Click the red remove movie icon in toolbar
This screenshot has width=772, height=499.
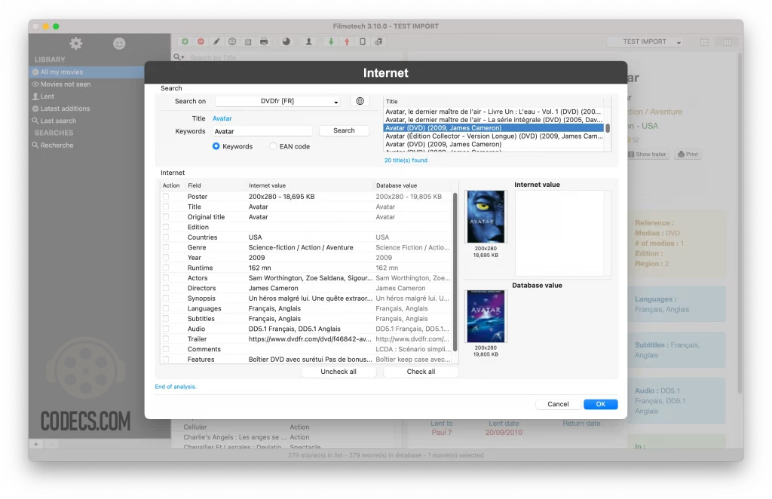point(201,41)
